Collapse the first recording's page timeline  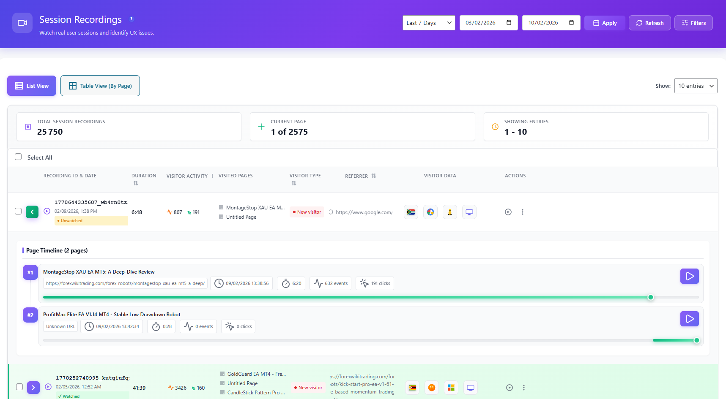[32, 212]
